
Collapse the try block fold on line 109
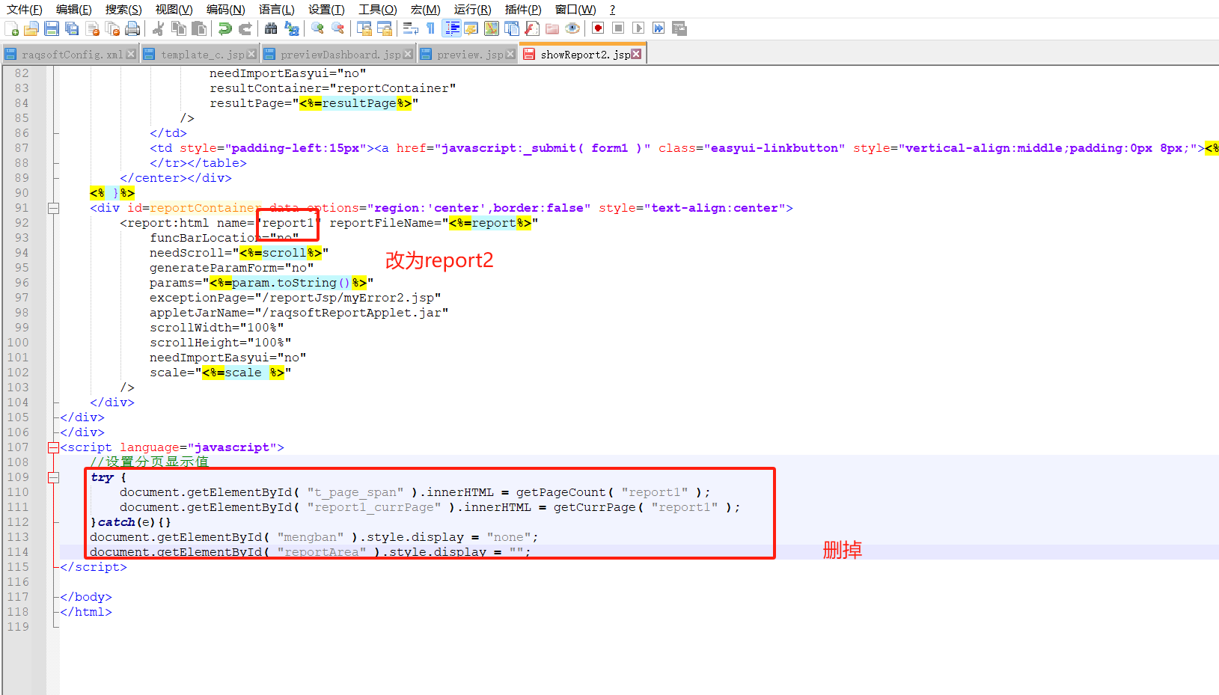coord(53,477)
